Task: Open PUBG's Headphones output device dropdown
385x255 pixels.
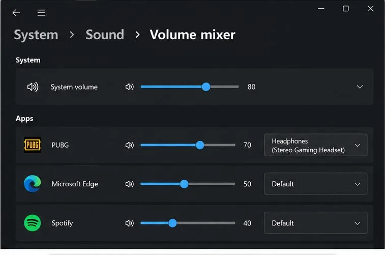Action: (x=315, y=145)
